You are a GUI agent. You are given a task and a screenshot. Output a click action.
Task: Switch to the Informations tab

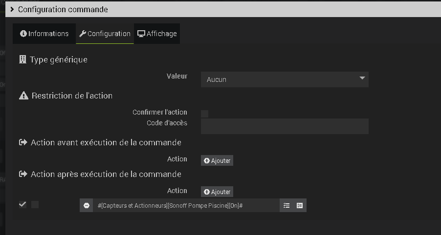coord(44,34)
